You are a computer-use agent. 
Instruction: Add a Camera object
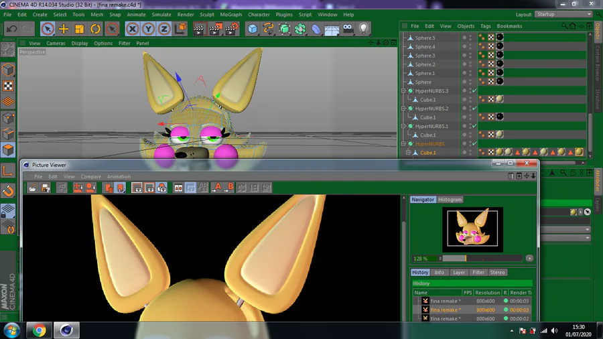(x=348, y=29)
